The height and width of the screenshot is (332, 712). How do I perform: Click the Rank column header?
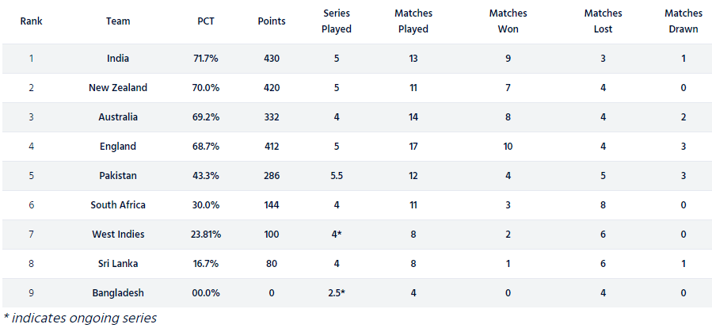click(31, 21)
